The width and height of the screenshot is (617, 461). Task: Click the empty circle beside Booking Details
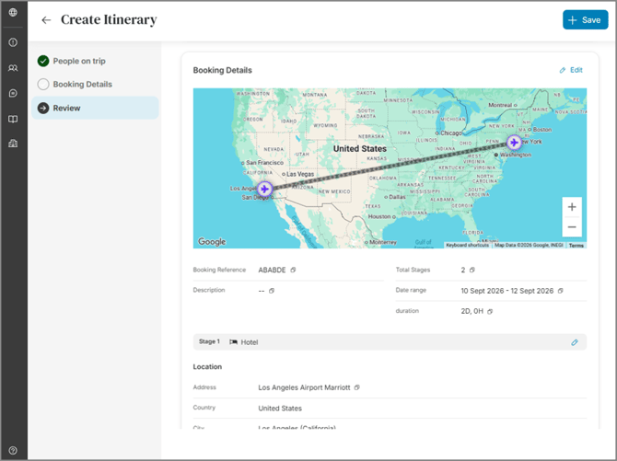click(43, 84)
